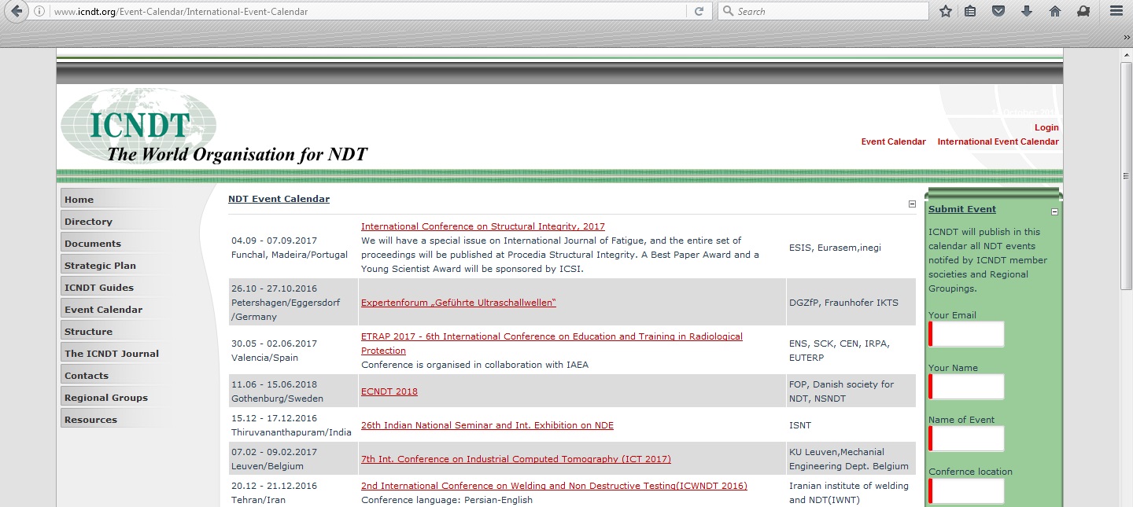This screenshot has width=1133, height=507.
Task: Click the Login link
Action: [x=1046, y=127]
